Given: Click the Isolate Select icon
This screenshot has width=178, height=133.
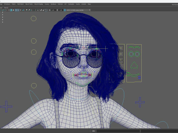Looking at the screenshot, I should (x=38, y=10).
